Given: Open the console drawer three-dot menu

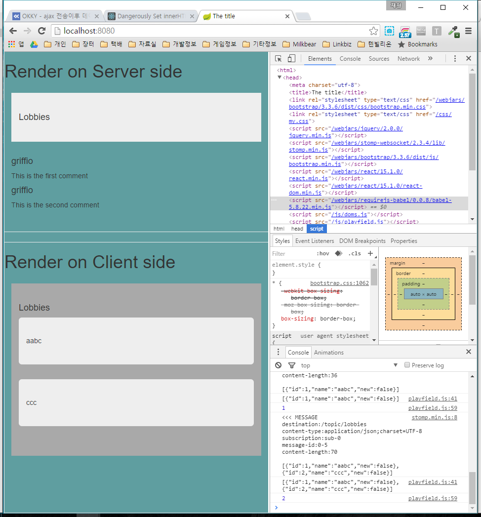Looking at the screenshot, I should pyautogui.click(x=278, y=352).
